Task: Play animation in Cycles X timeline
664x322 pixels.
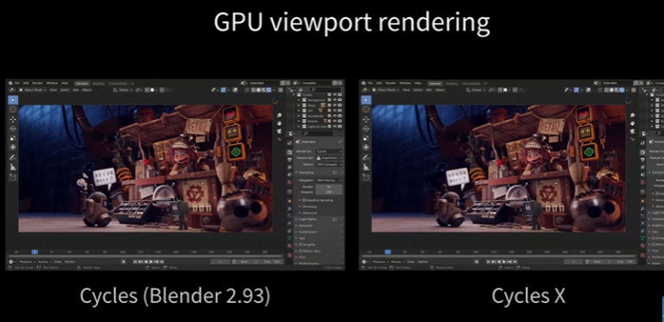Action: click(x=504, y=262)
